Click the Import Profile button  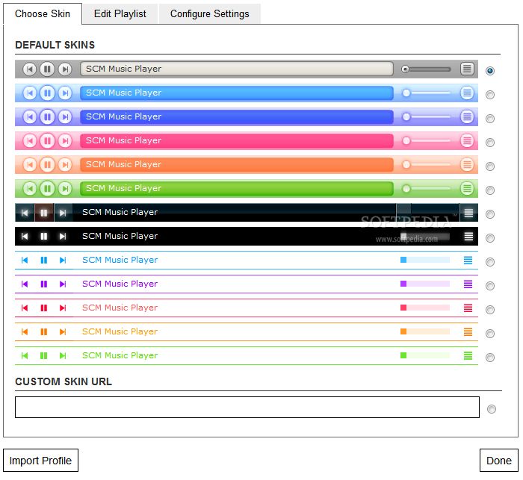[x=40, y=461]
